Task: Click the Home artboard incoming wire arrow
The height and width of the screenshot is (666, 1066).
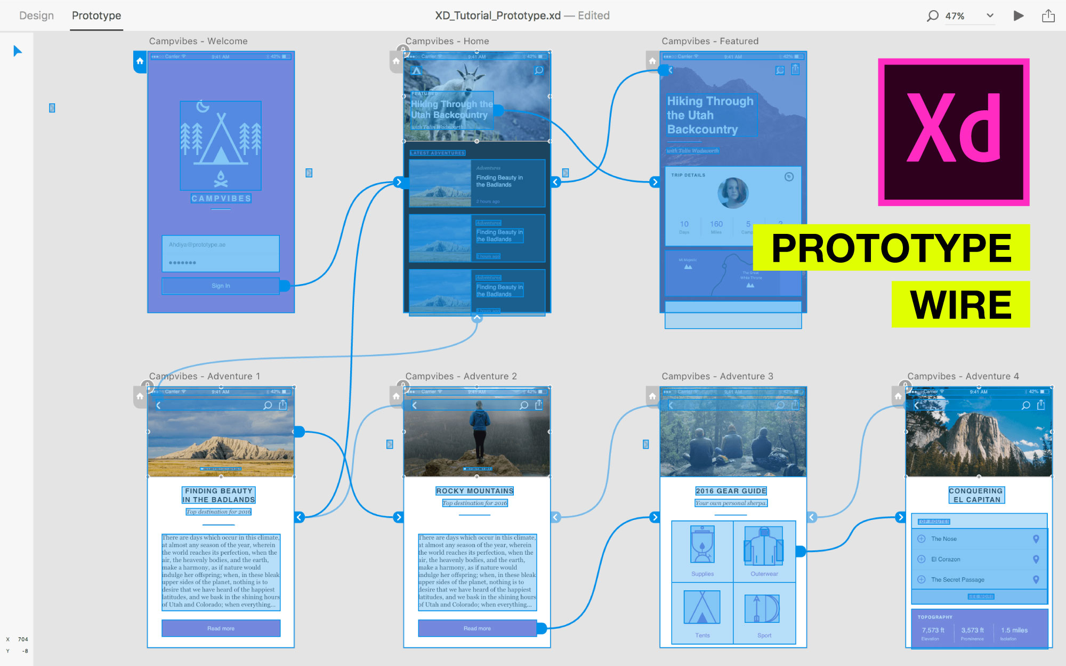Action: [399, 182]
